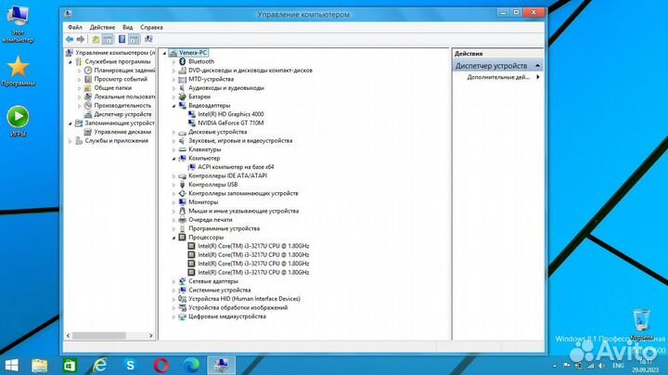Viewport: 668px width, 375px height.
Task: Select Мыши и иные указывающие устройства
Action: click(x=243, y=211)
